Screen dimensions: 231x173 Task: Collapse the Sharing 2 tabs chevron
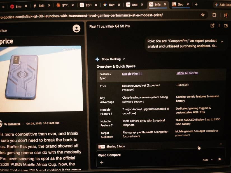click(221, 144)
